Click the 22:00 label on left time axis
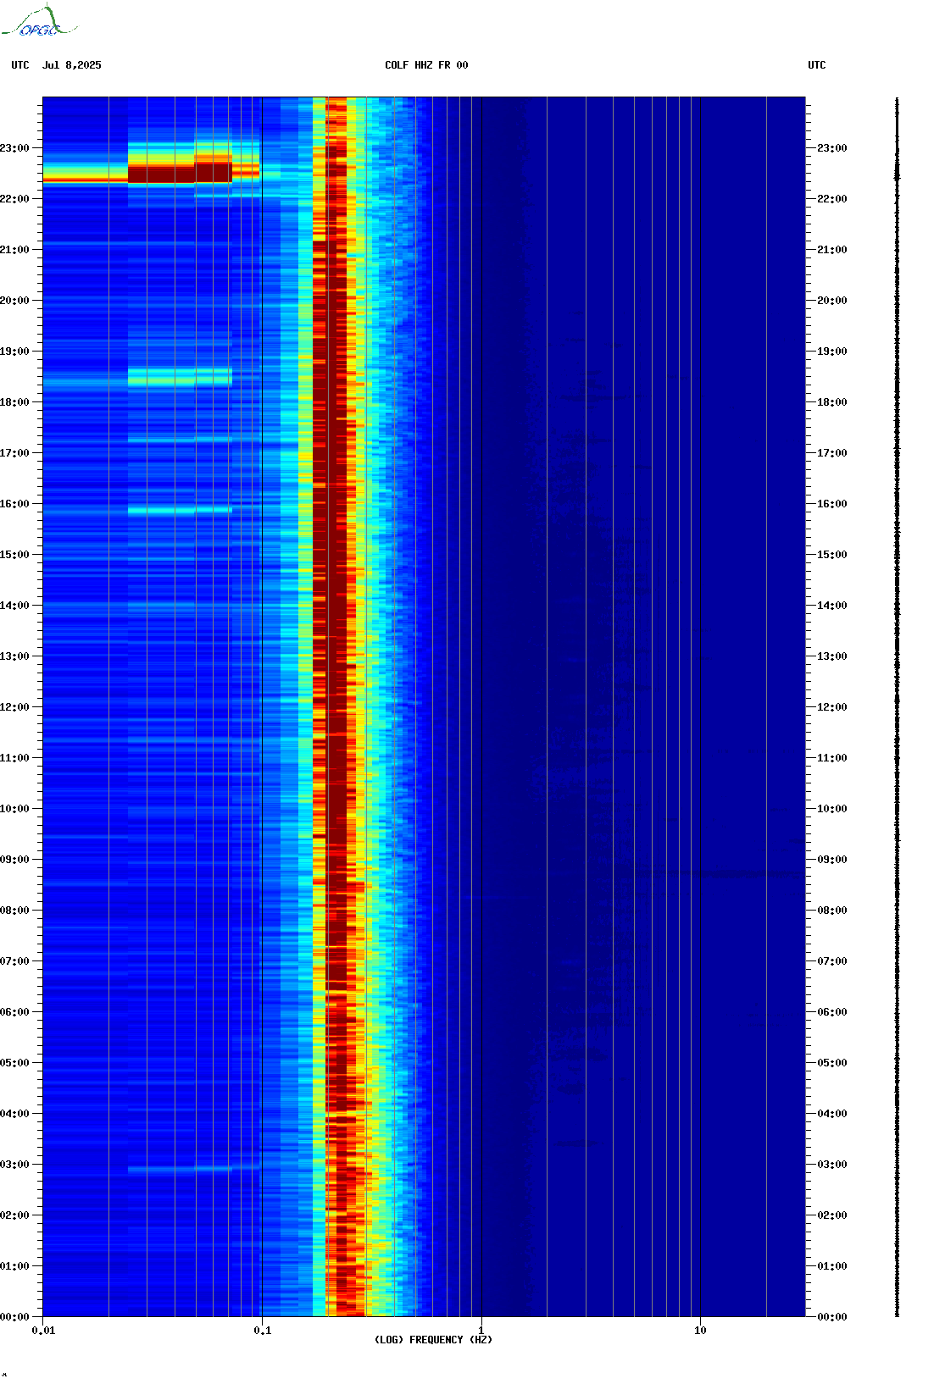Viewport: 934px width, 1384px height. (x=14, y=199)
